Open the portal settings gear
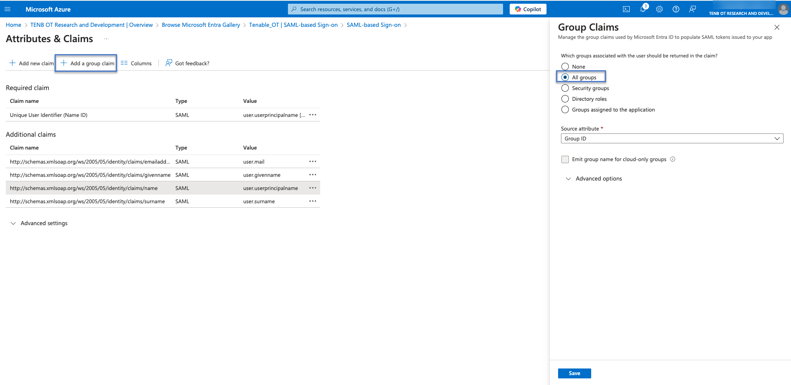The width and height of the screenshot is (791, 385). (659, 9)
